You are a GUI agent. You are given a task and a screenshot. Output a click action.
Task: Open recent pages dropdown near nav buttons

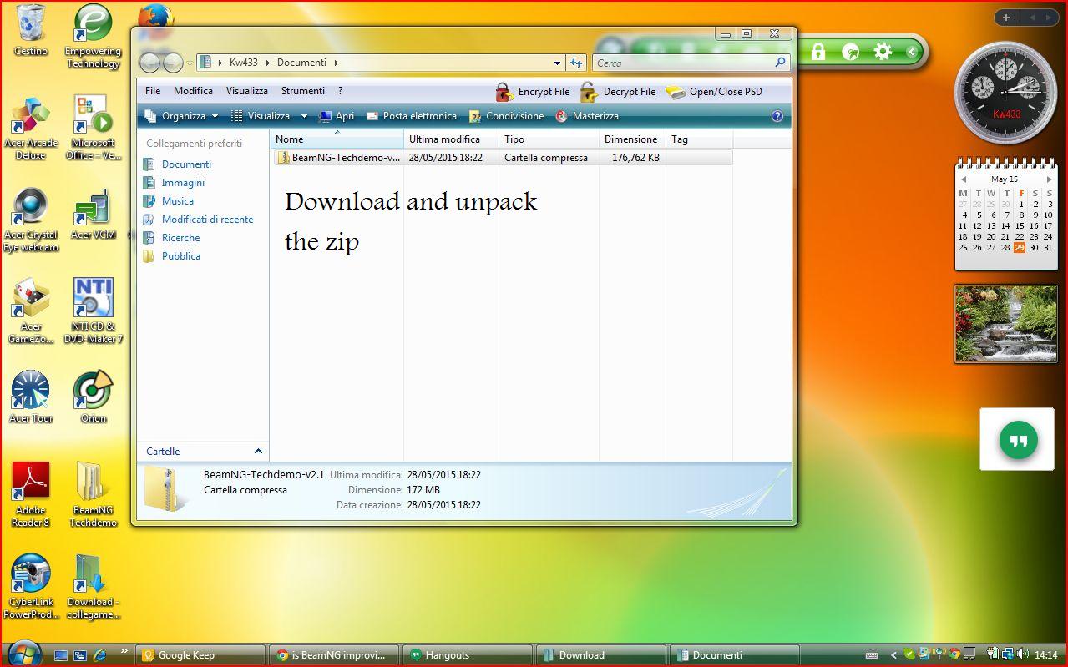(190, 63)
